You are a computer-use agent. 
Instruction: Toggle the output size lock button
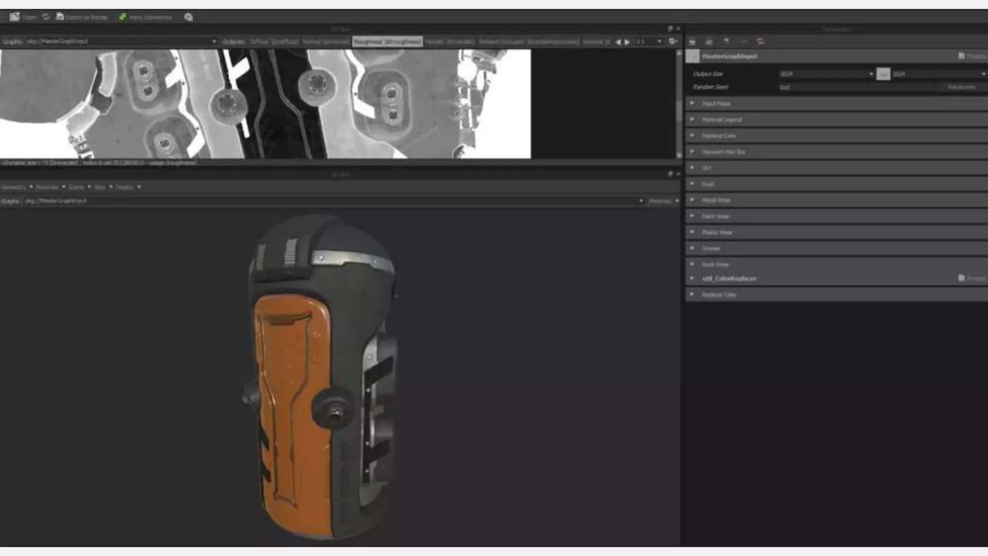pos(883,74)
